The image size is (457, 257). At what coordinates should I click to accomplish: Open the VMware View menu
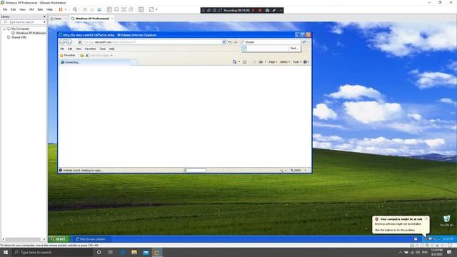pyautogui.click(x=22, y=9)
